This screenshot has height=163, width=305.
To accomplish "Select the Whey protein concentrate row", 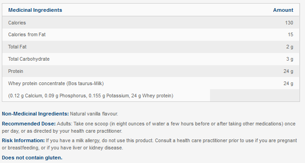I will [151, 83].
